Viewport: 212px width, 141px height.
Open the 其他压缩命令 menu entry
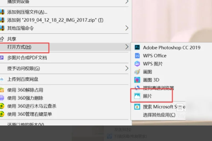(x=20, y=28)
